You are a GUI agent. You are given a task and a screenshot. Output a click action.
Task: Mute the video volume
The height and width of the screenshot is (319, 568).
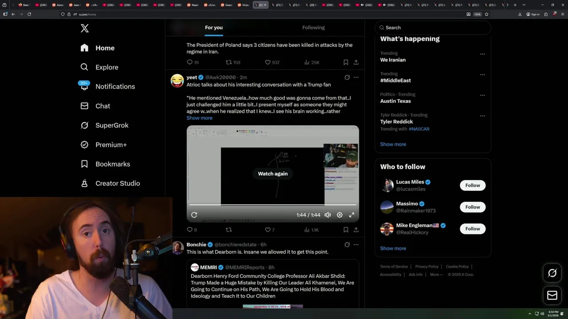pyautogui.click(x=327, y=215)
